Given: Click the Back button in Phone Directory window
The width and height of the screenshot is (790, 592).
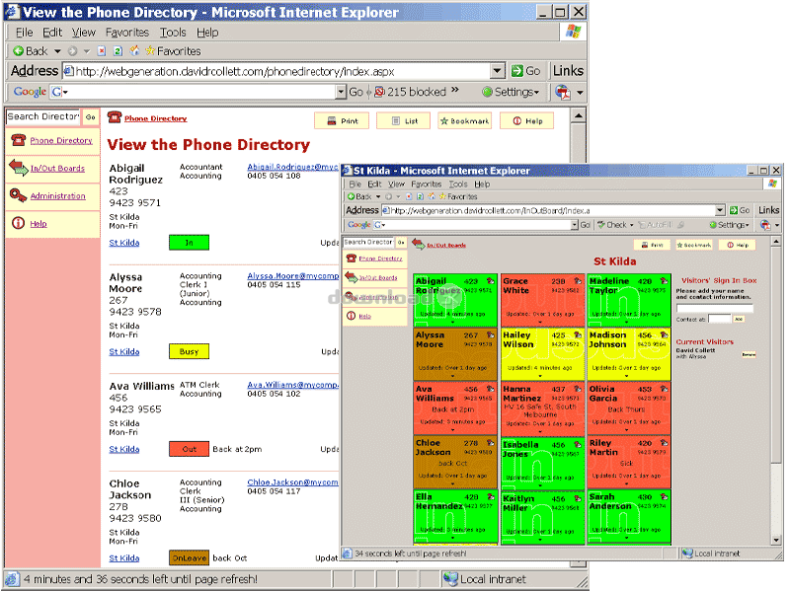Looking at the screenshot, I should (x=31, y=51).
